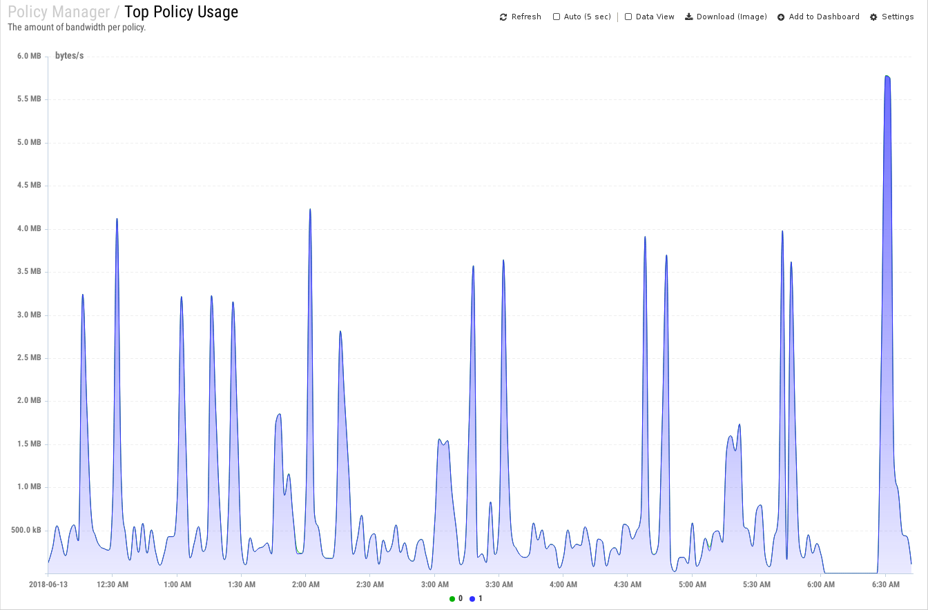Image resolution: width=928 pixels, height=610 pixels.
Task: Click the 5:00 AM time axis label
Action: (x=693, y=584)
